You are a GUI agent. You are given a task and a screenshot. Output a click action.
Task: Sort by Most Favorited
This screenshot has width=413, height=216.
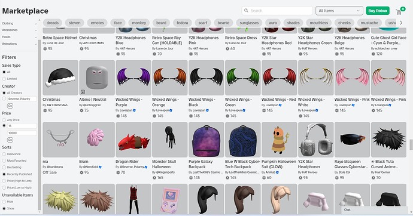click(x=4, y=161)
